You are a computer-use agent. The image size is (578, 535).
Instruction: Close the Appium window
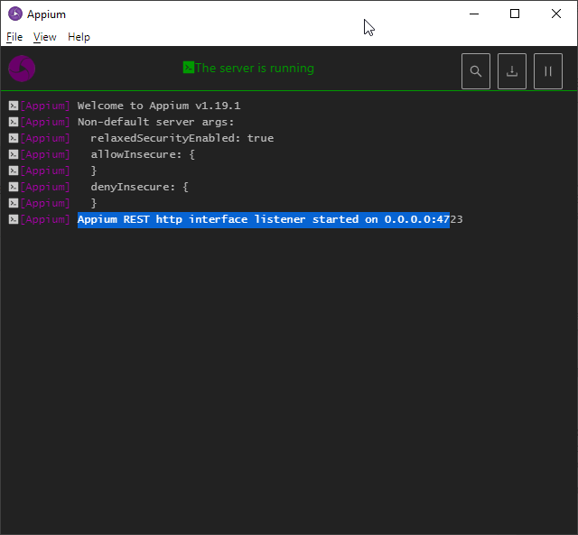(556, 14)
